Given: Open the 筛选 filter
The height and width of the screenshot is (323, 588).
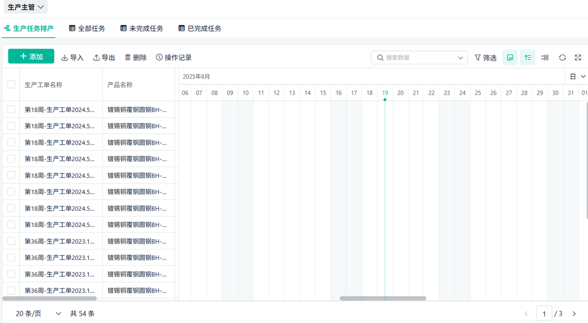Looking at the screenshot, I should [x=485, y=57].
